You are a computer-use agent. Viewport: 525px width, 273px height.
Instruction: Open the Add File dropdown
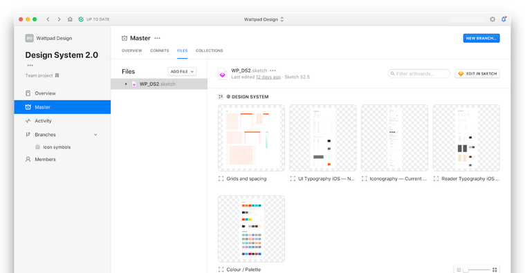[182, 72]
